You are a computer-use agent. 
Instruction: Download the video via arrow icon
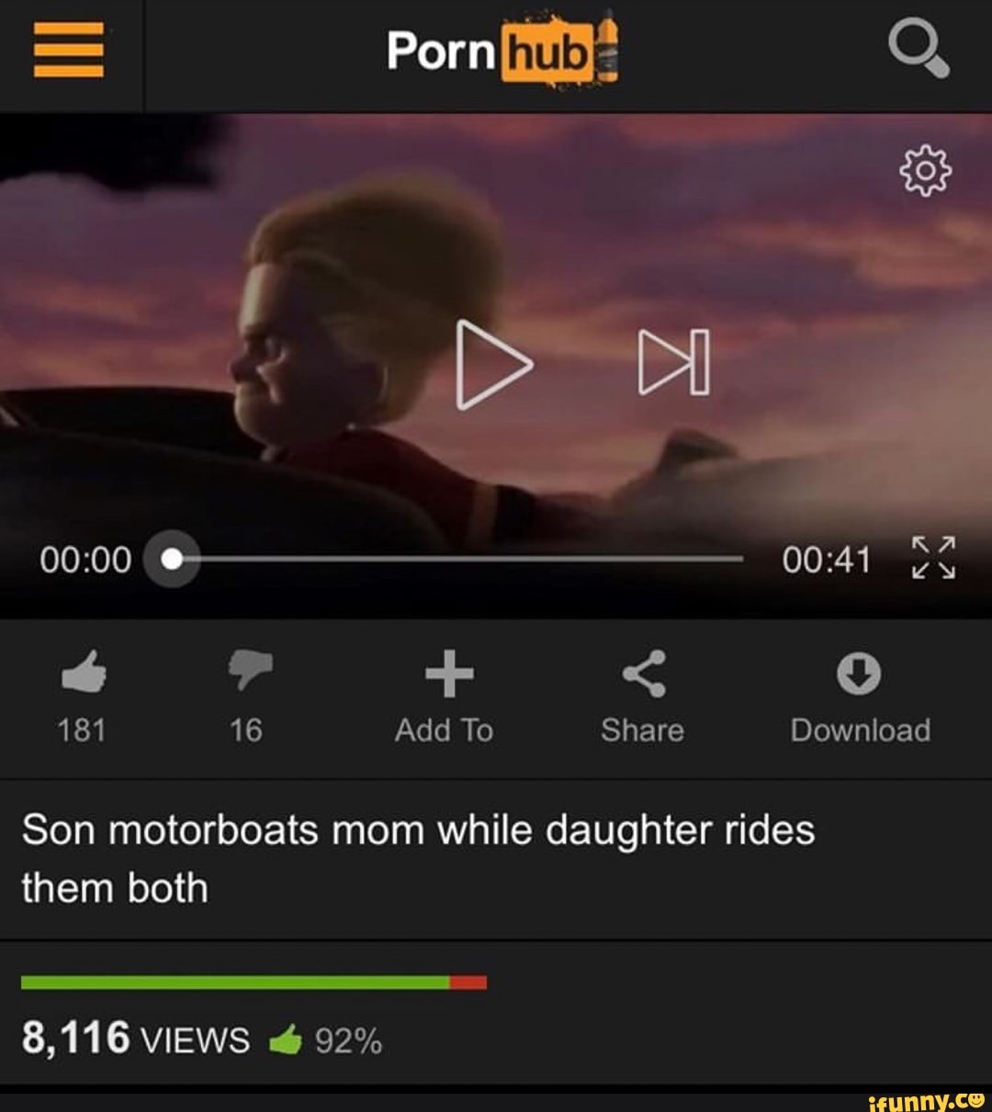[x=859, y=674]
